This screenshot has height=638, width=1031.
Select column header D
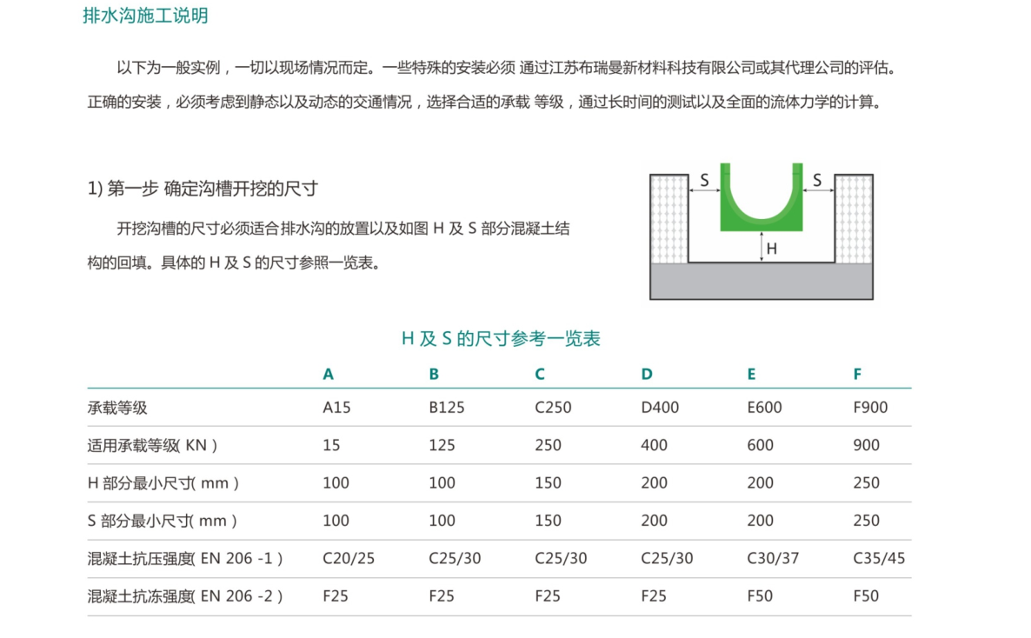(x=647, y=375)
